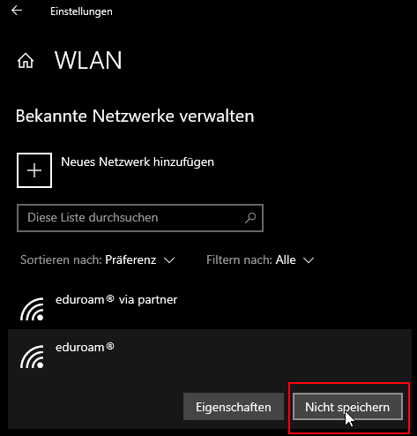The image size is (417, 436).
Task: Focus the Diese Liste durchsuchen field
Action: point(140,218)
